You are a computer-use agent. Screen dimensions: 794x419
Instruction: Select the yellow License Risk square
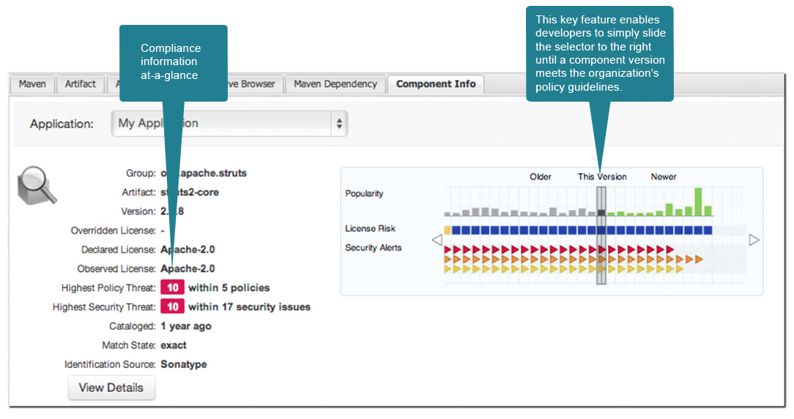(447, 230)
